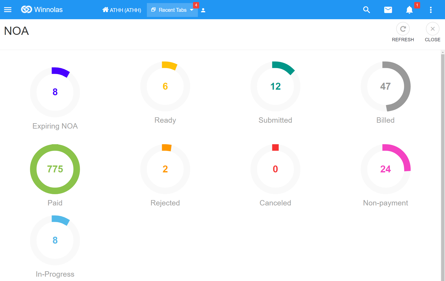445x281 pixels.
Task: Open the Non-payment gauge
Action: [x=385, y=169]
